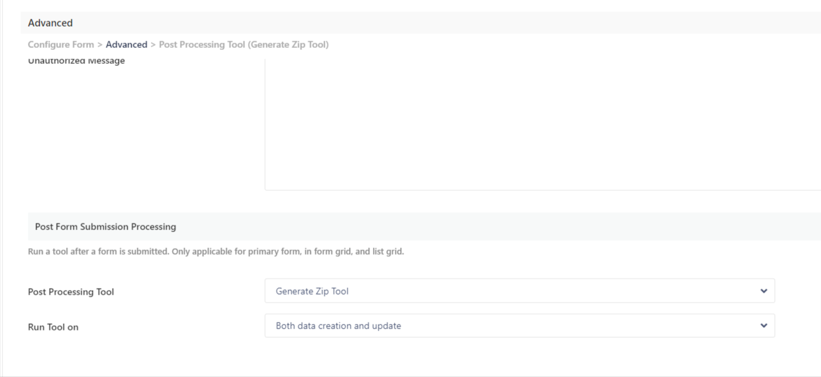The image size is (821, 377).
Task: Click the Post Form Submission Processing section header
Action: click(105, 227)
